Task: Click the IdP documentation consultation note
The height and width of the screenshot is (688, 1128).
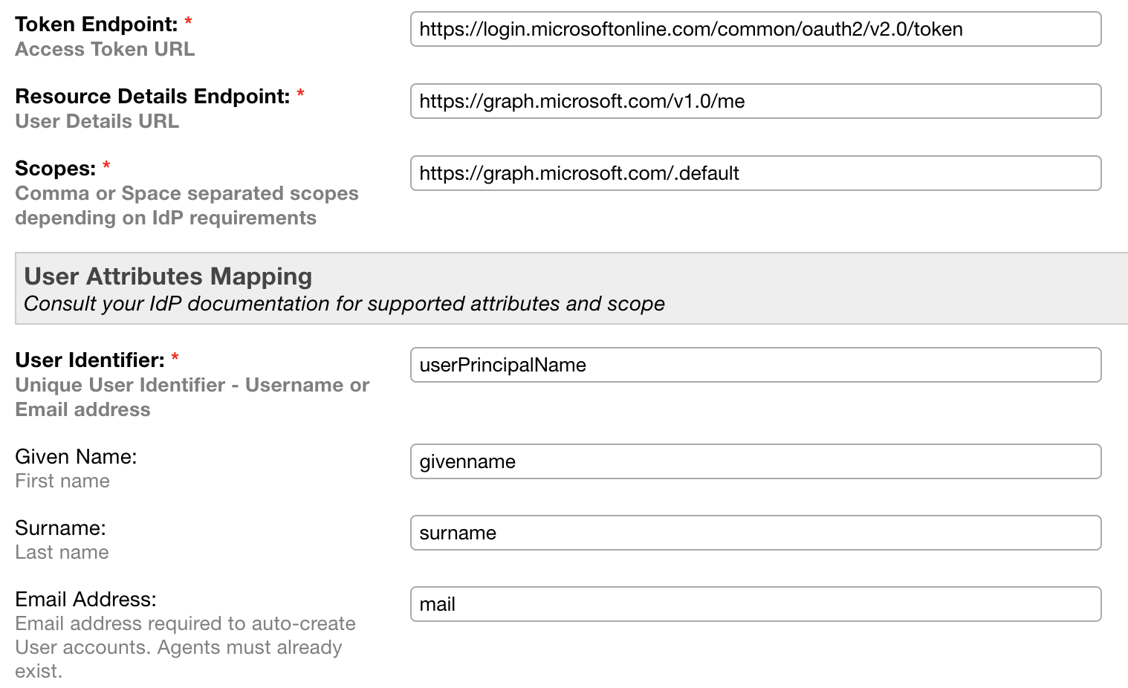Action: coord(344,304)
